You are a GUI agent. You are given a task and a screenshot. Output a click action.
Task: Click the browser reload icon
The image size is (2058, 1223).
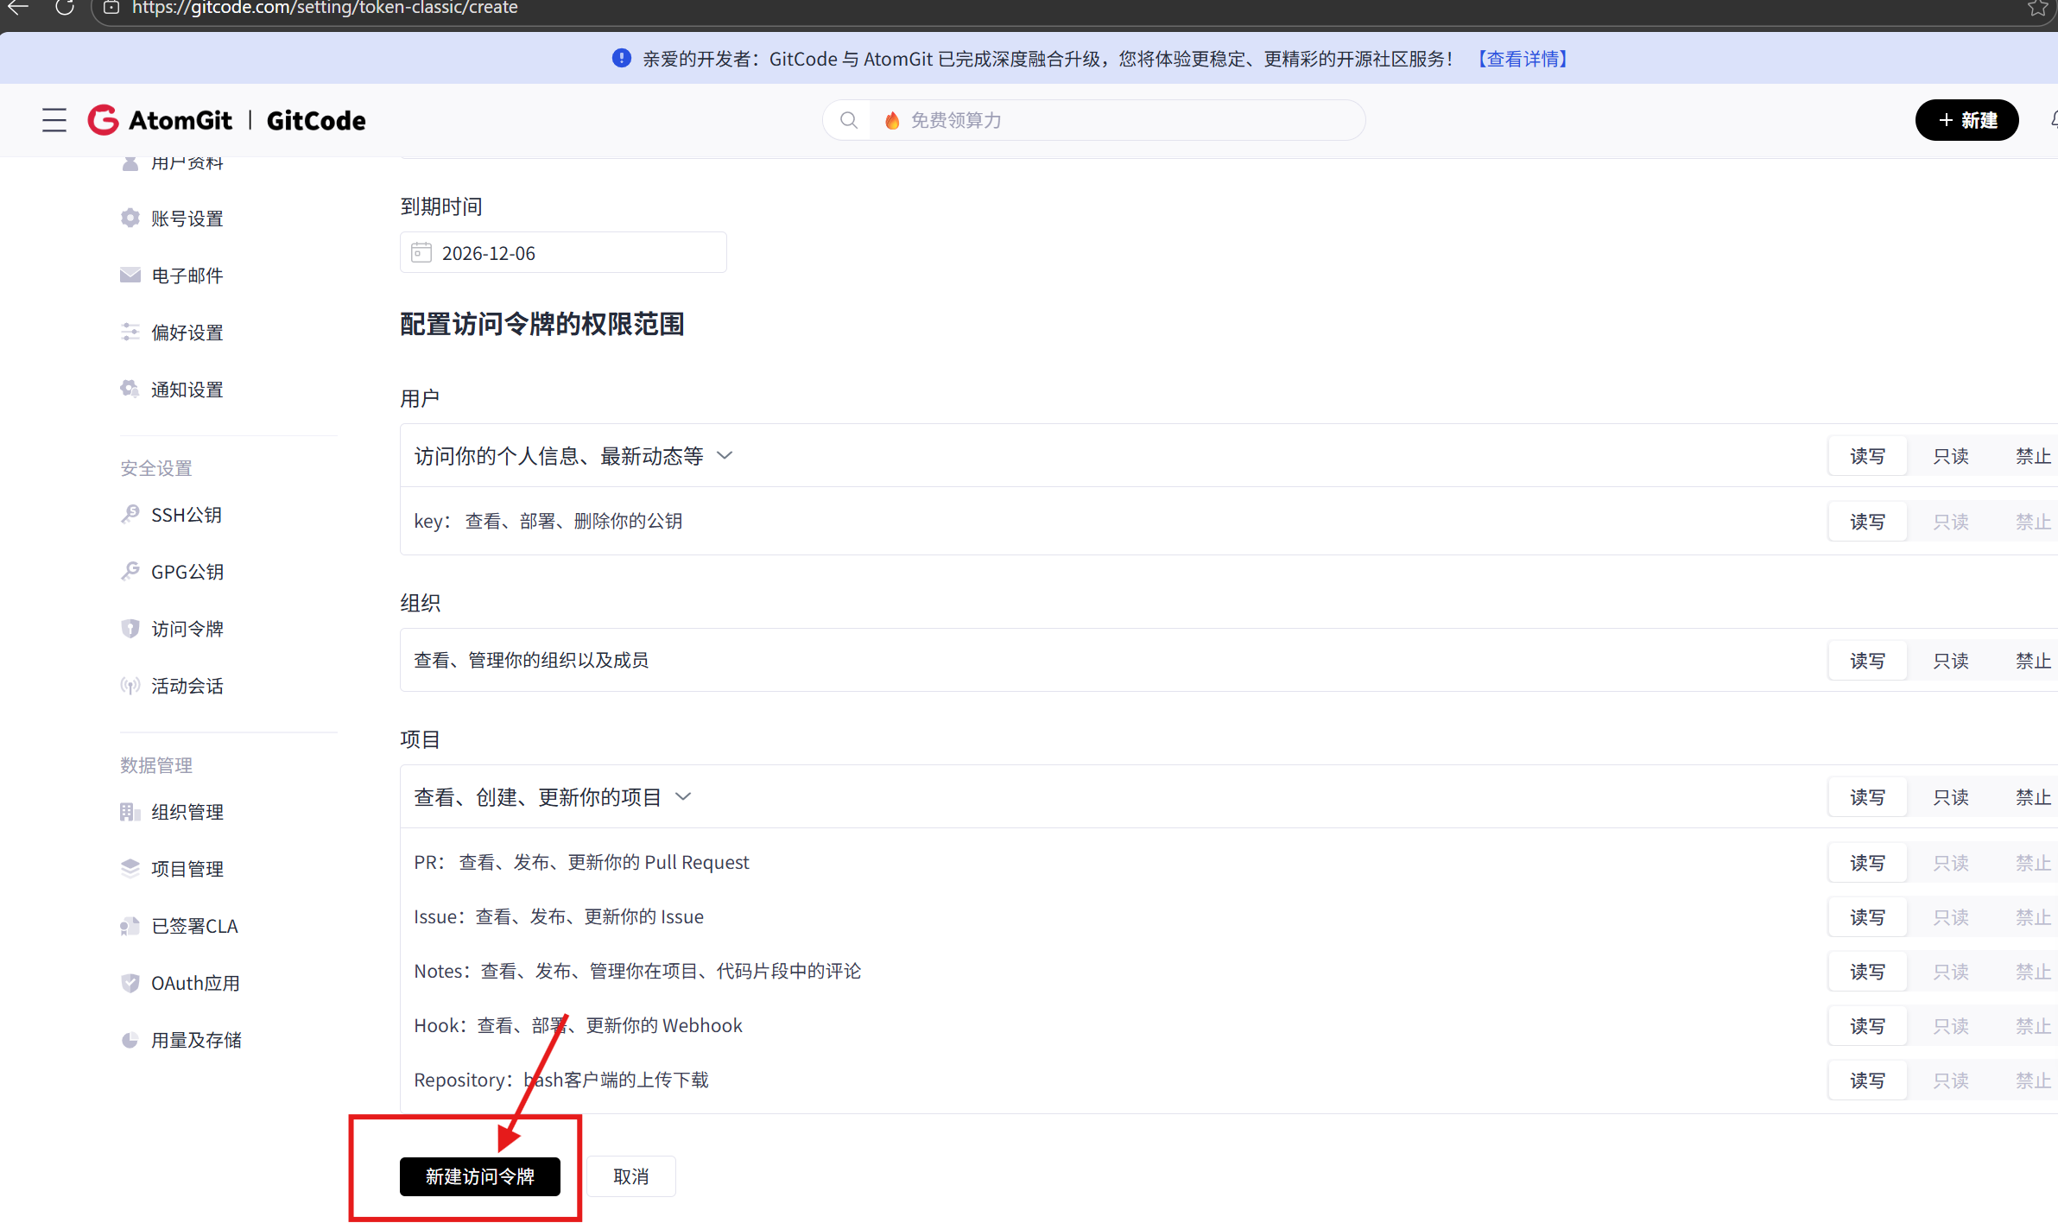[64, 8]
